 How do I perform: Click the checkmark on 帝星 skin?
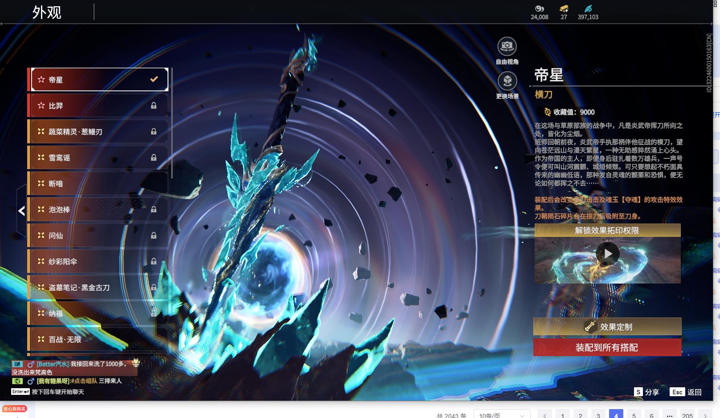coord(154,79)
